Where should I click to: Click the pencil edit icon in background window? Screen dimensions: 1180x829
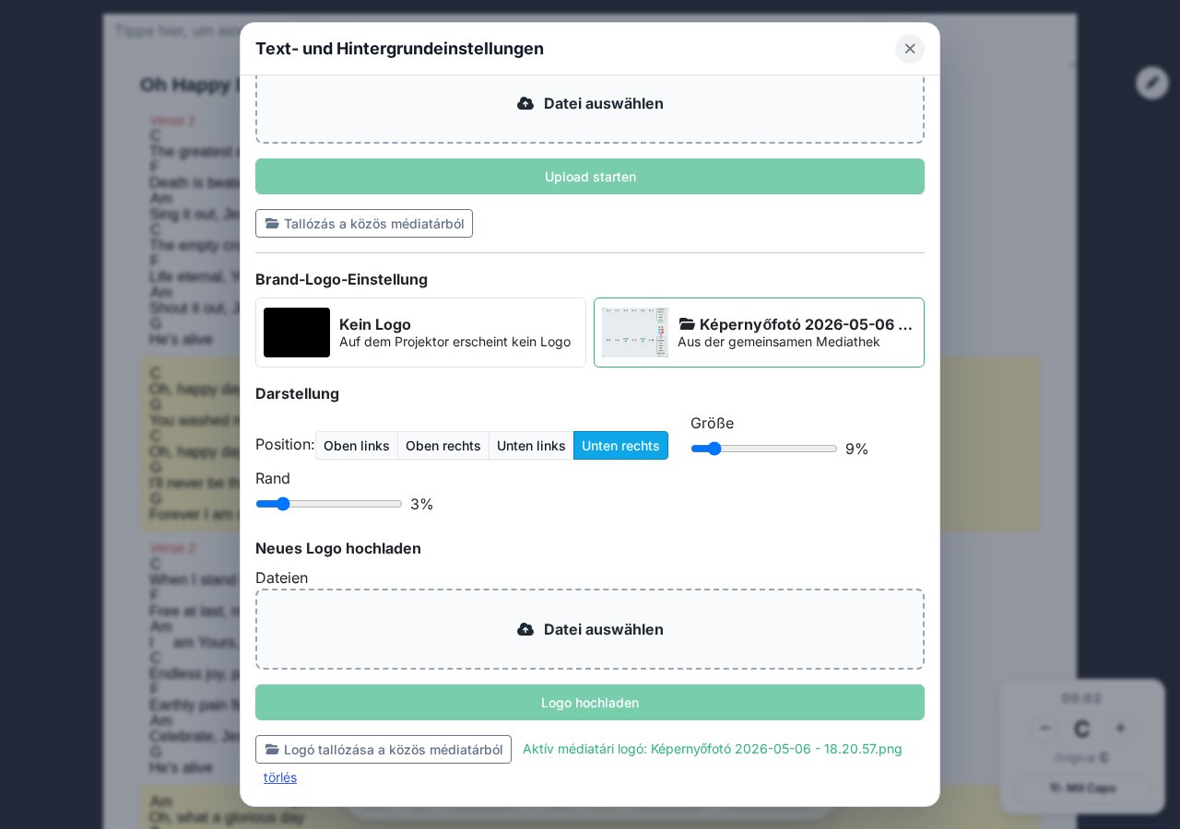1152,83
